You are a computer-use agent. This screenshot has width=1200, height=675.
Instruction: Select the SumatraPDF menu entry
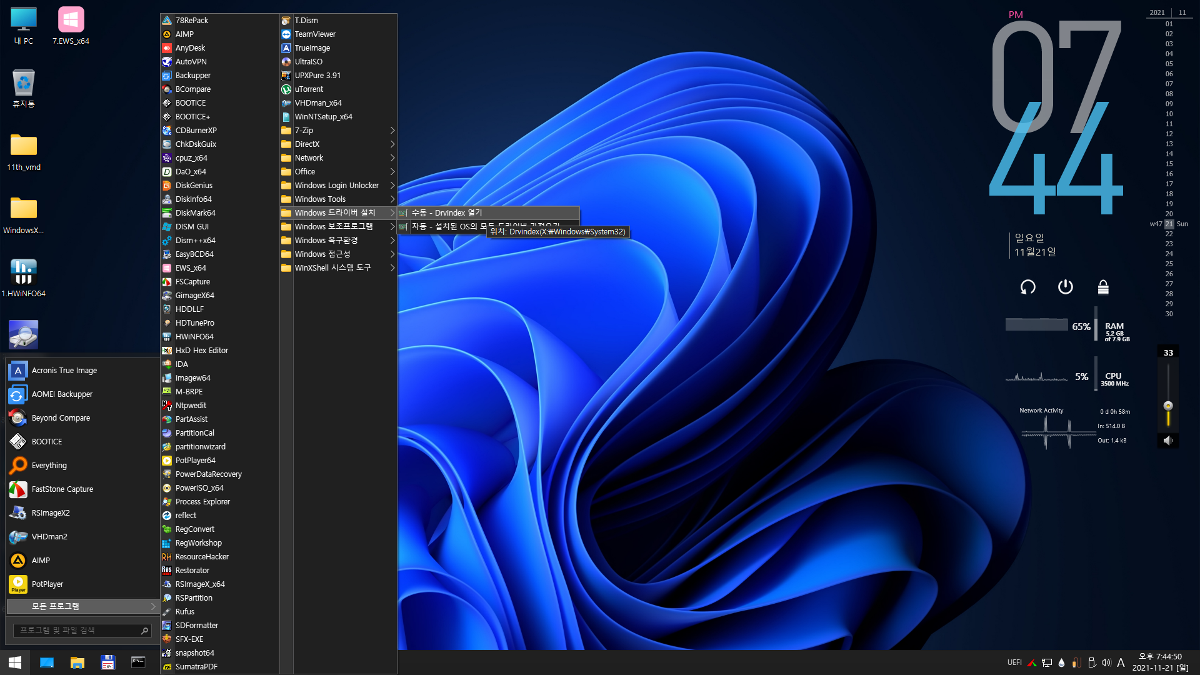219,667
